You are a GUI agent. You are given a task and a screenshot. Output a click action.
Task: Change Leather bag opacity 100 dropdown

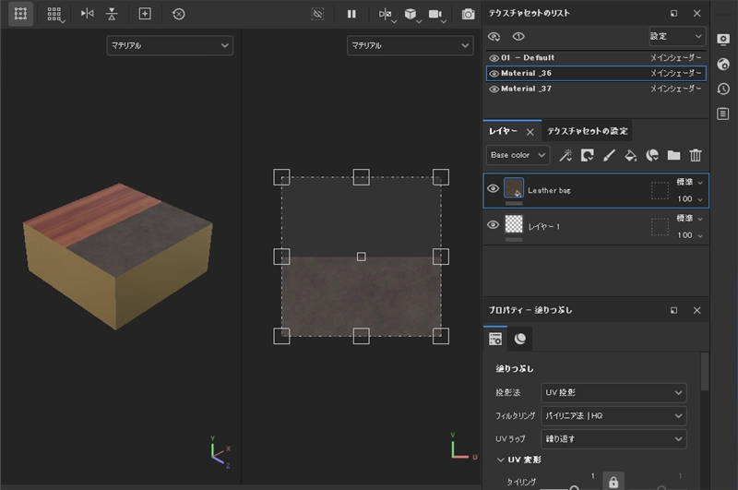pyautogui.click(x=689, y=199)
